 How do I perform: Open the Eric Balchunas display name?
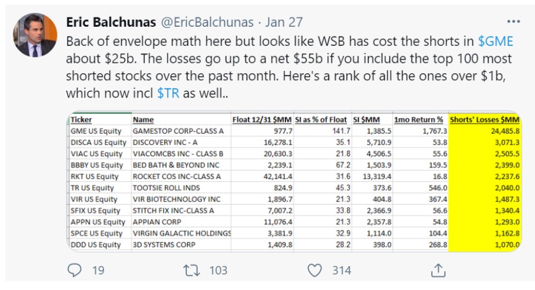click(x=111, y=22)
